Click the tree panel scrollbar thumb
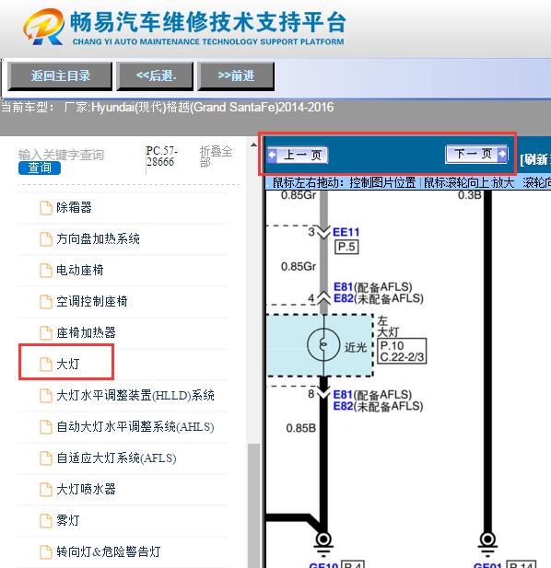 (253, 505)
